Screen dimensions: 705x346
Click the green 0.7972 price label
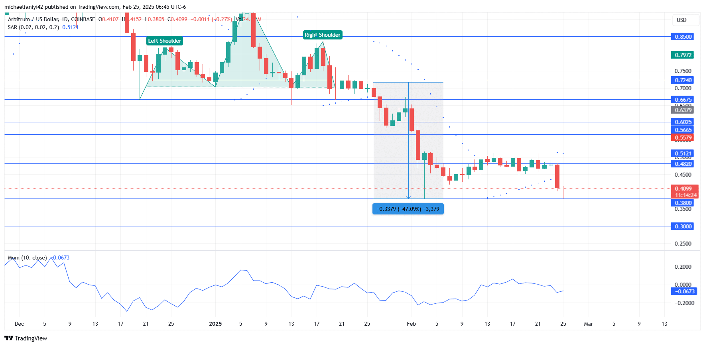[x=683, y=55]
